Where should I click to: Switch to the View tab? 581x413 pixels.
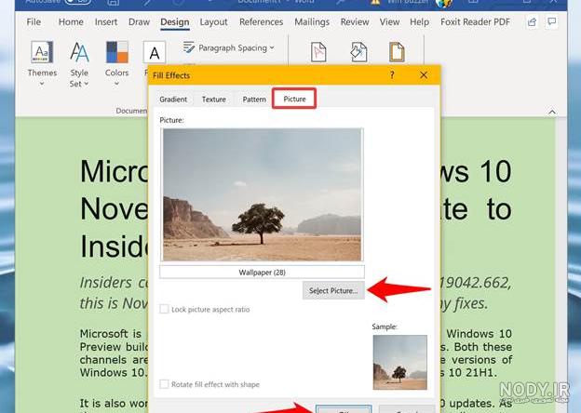pos(389,21)
